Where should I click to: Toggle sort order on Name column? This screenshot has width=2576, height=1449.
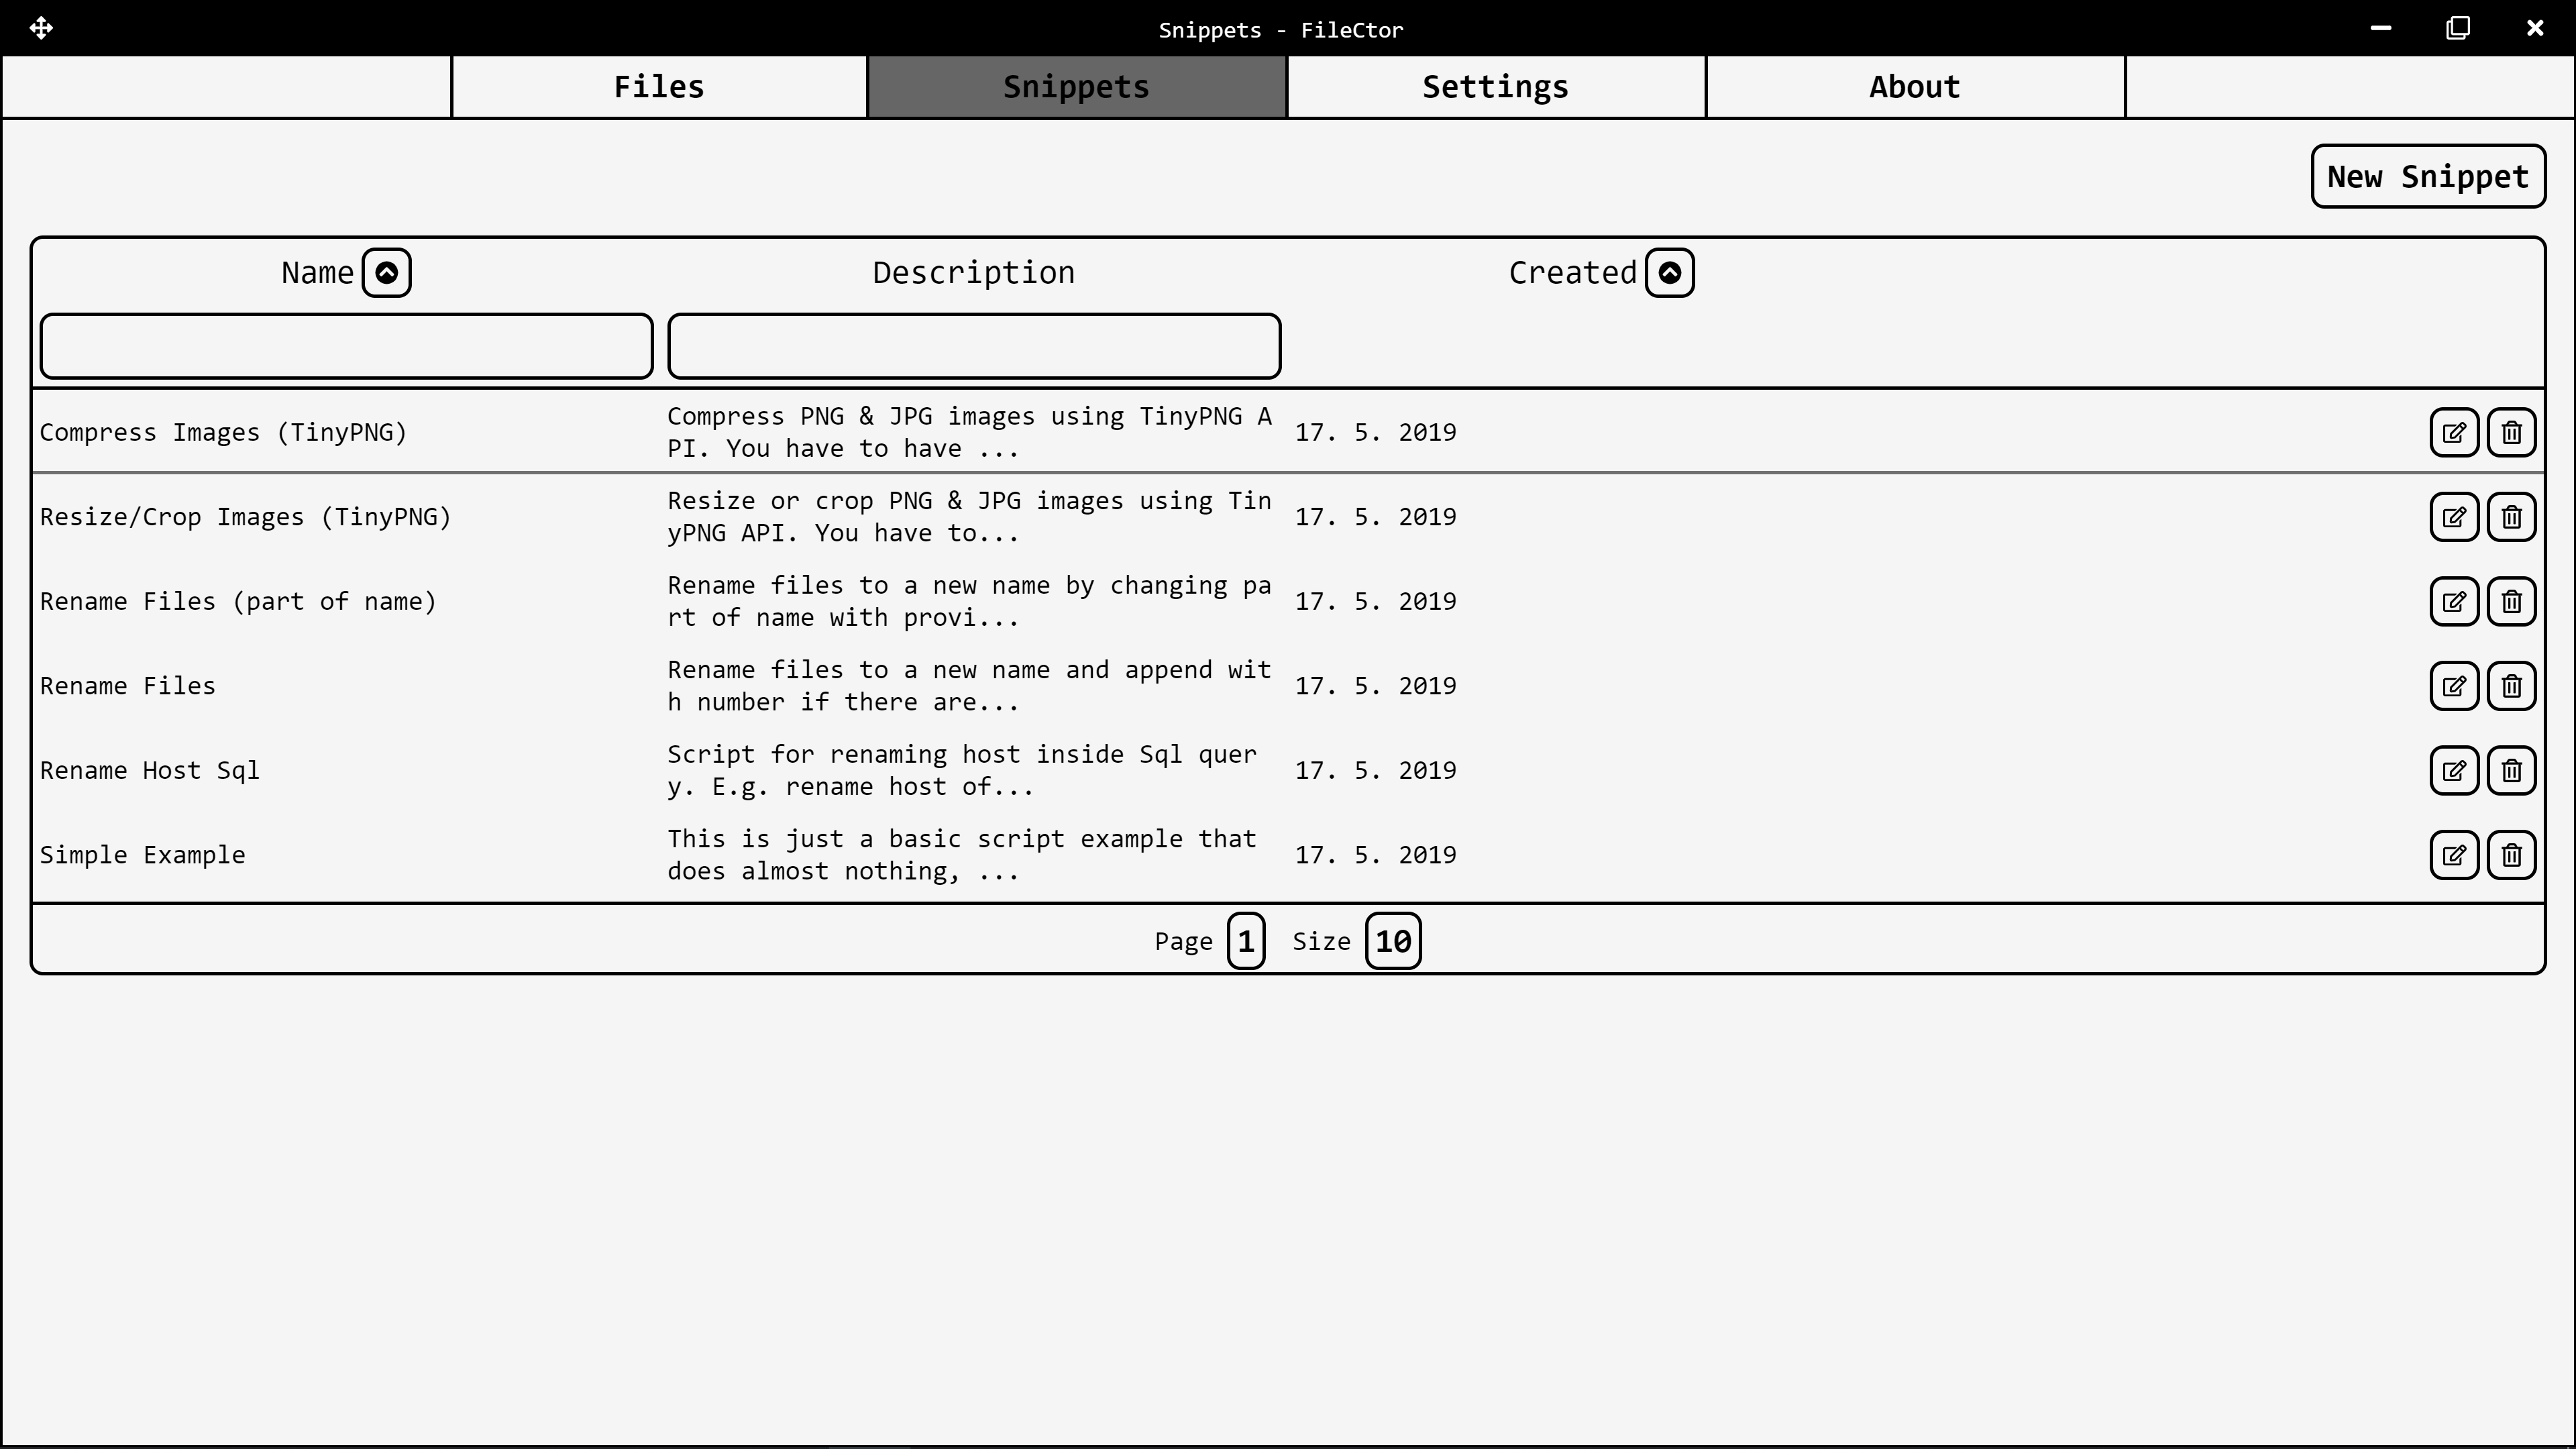(x=386, y=273)
